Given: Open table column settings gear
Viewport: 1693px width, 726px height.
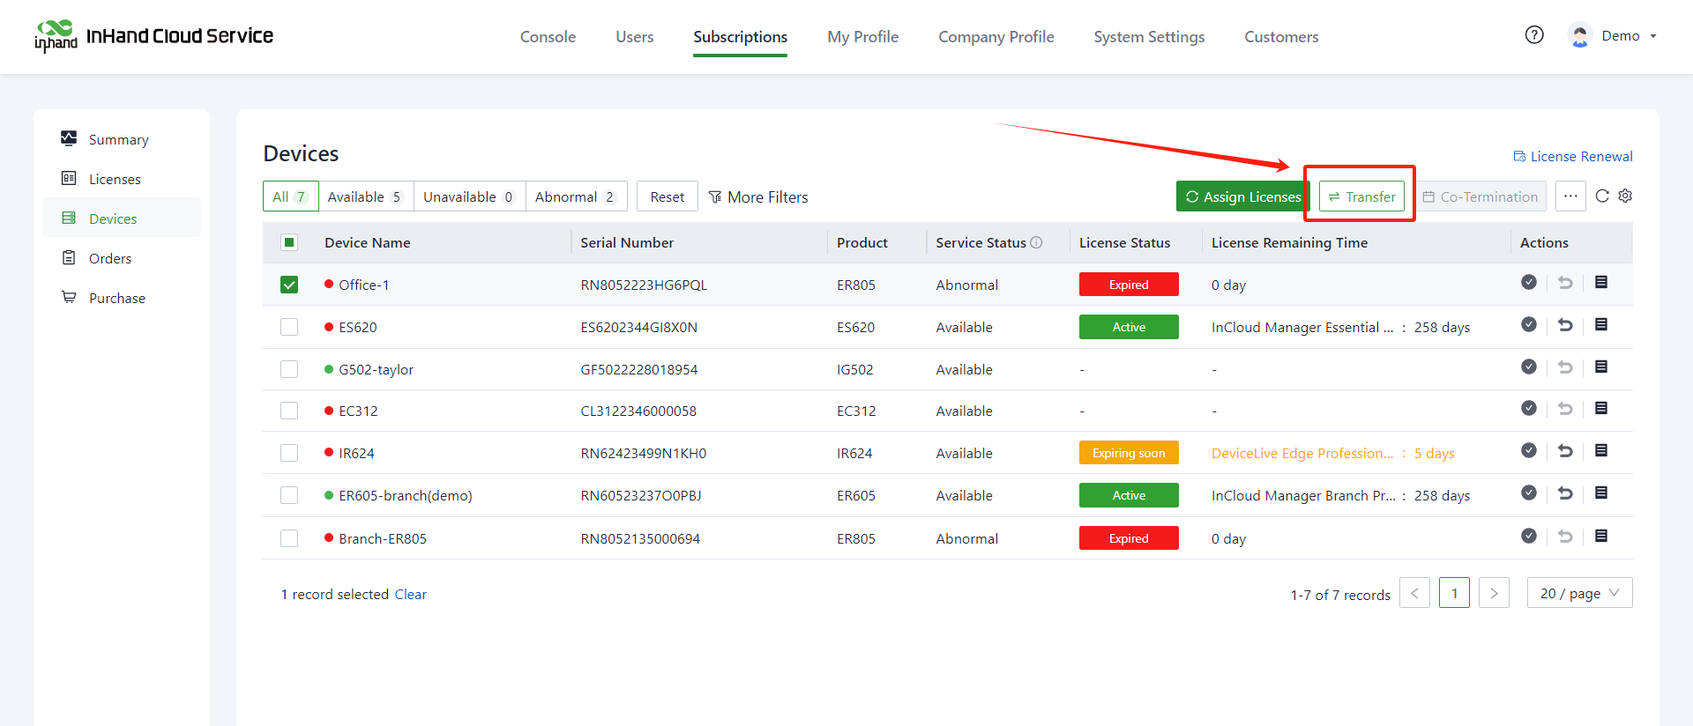Looking at the screenshot, I should [x=1625, y=196].
